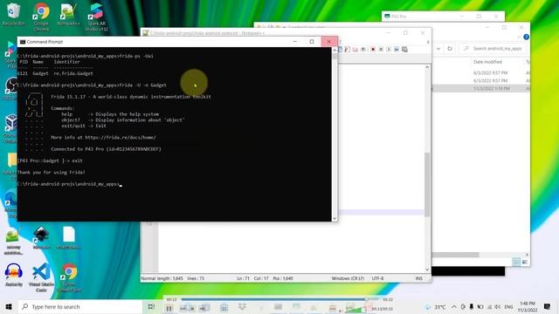Click the Ln : 71 Col : 17 status text
This screenshot has height=314, width=559.
(252, 278)
